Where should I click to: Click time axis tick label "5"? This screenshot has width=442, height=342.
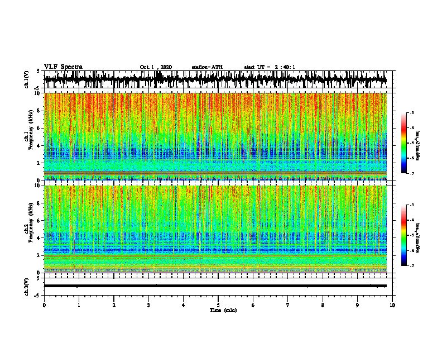pyautogui.click(x=218, y=305)
